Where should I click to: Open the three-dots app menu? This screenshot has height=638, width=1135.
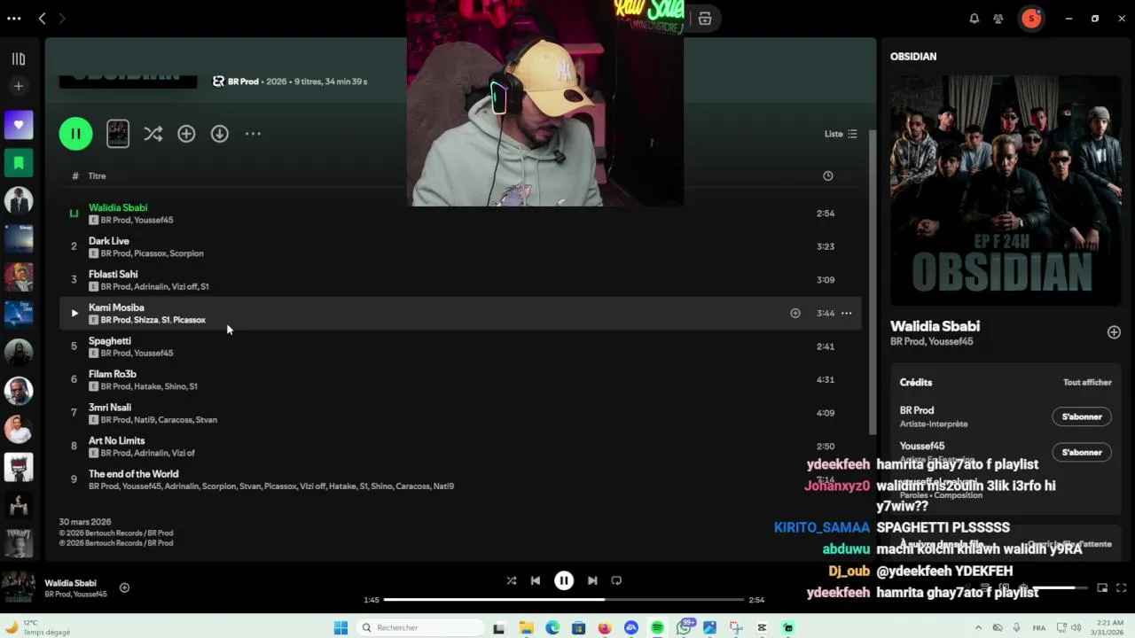pyautogui.click(x=14, y=19)
